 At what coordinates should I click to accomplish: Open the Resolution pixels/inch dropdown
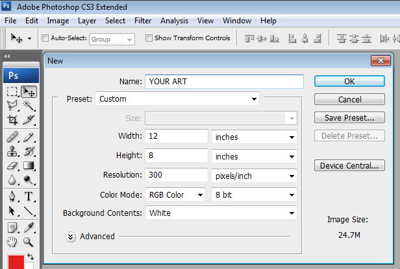[254, 176]
